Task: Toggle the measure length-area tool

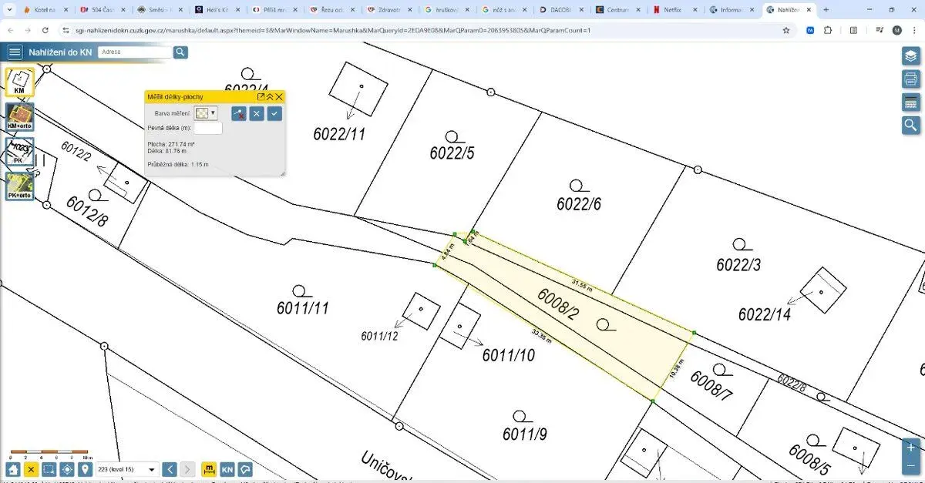Action: (x=209, y=469)
